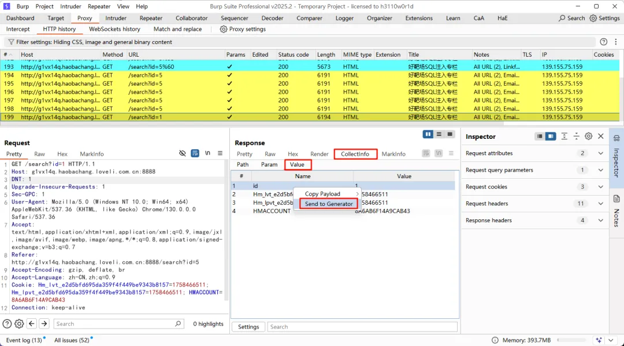This screenshot has height=346, width=624.
Task: Open Notes side tab icon
Action: (x=616, y=198)
